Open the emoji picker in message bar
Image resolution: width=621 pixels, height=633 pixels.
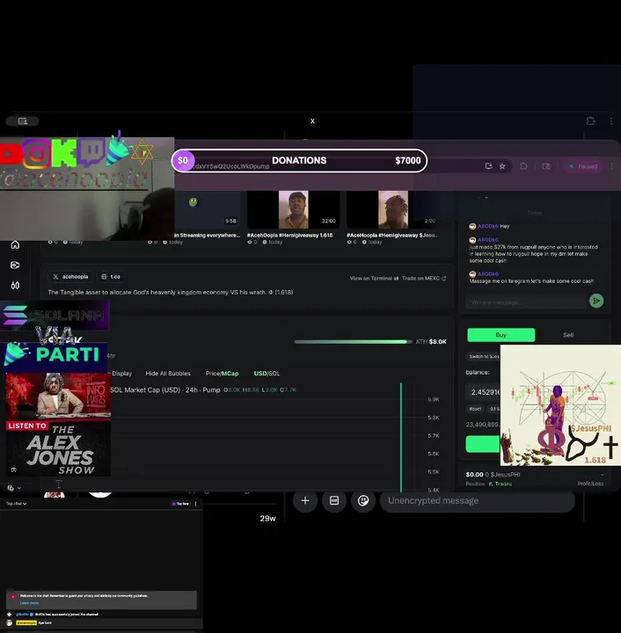point(363,500)
